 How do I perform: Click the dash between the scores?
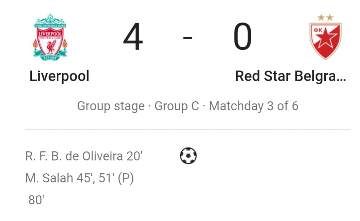188,38
